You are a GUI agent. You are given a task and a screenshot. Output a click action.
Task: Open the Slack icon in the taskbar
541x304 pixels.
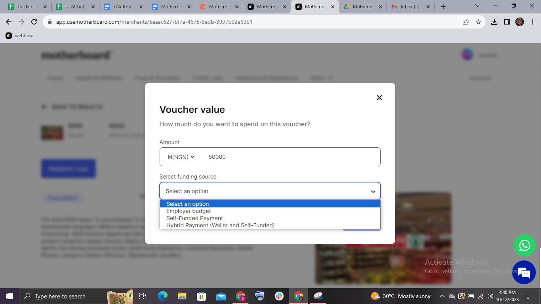[x=279, y=296]
